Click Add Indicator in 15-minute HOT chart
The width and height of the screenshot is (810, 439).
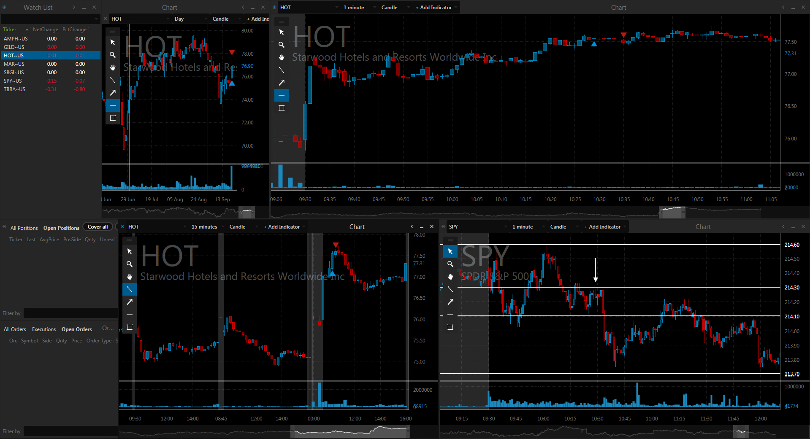click(x=284, y=227)
